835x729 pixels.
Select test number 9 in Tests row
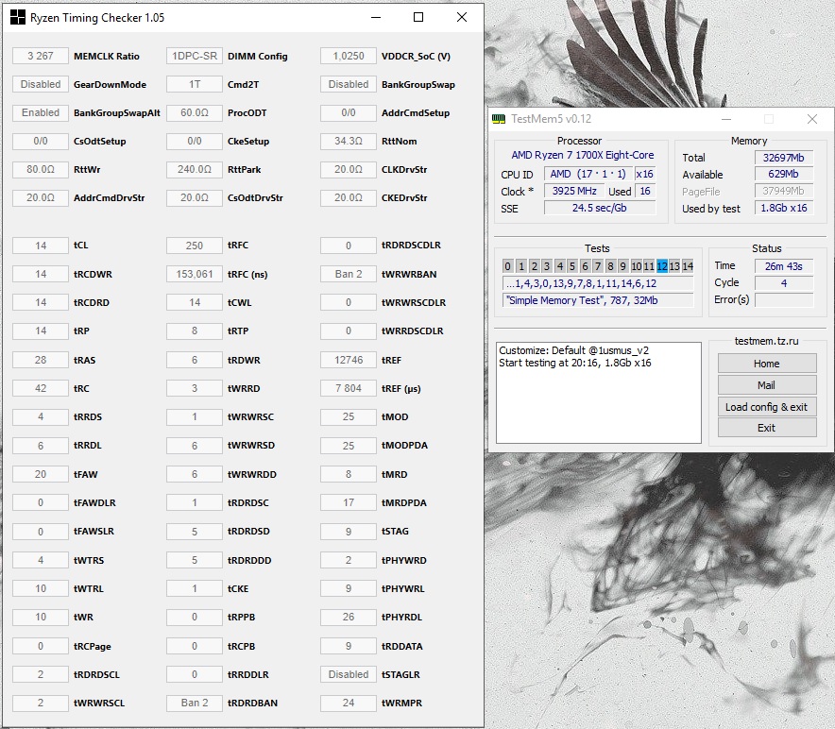coord(623,265)
